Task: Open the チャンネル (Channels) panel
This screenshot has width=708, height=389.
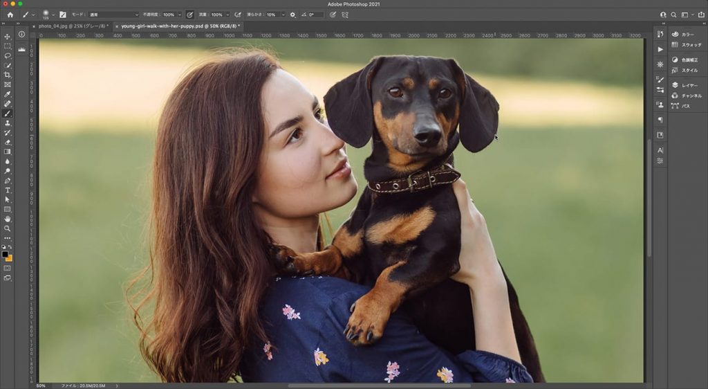Action: [x=691, y=96]
